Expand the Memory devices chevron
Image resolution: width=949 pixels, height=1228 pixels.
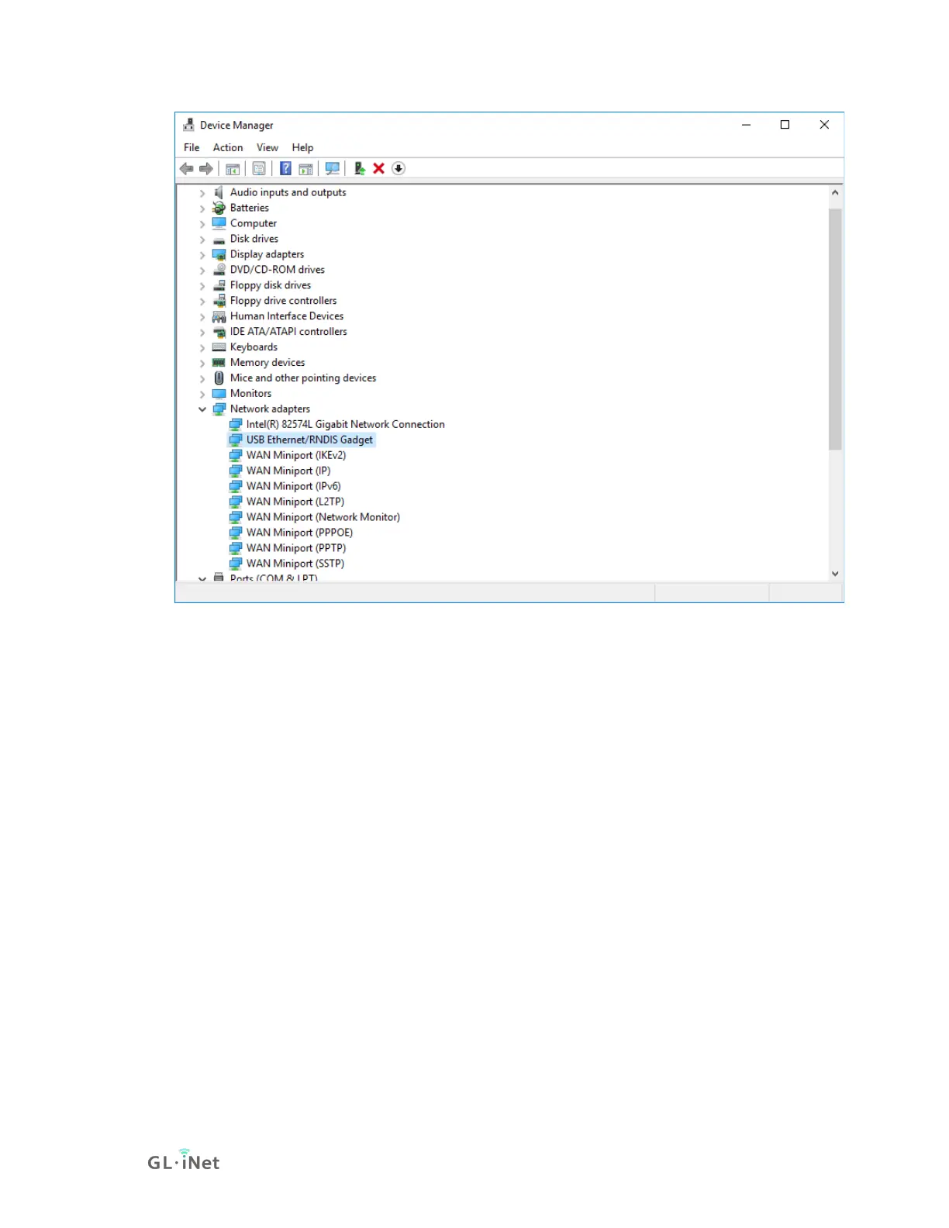click(x=202, y=364)
